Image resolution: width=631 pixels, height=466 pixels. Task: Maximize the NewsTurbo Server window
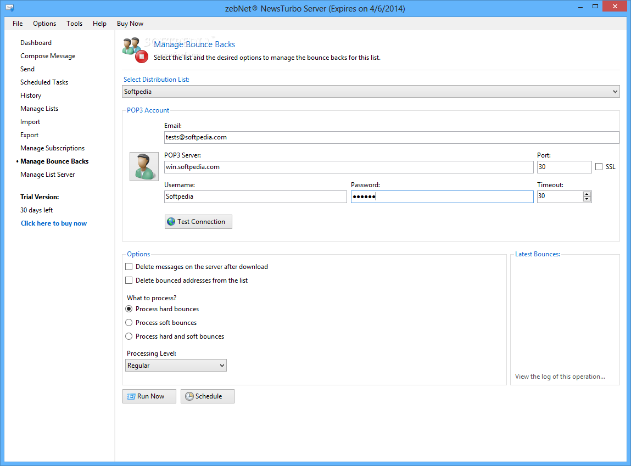pyautogui.click(x=595, y=7)
